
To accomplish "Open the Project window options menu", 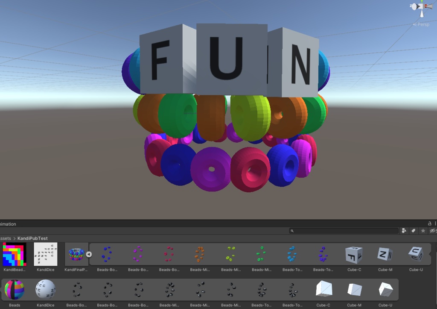I will point(435,224).
